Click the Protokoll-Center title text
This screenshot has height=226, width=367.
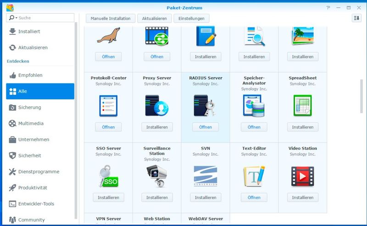108,78
